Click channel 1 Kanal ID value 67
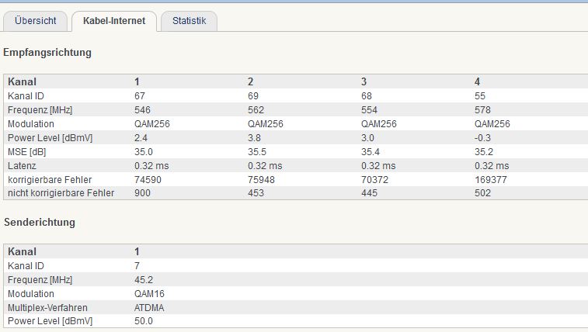This screenshot has width=588, height=332. pos(140,96)
